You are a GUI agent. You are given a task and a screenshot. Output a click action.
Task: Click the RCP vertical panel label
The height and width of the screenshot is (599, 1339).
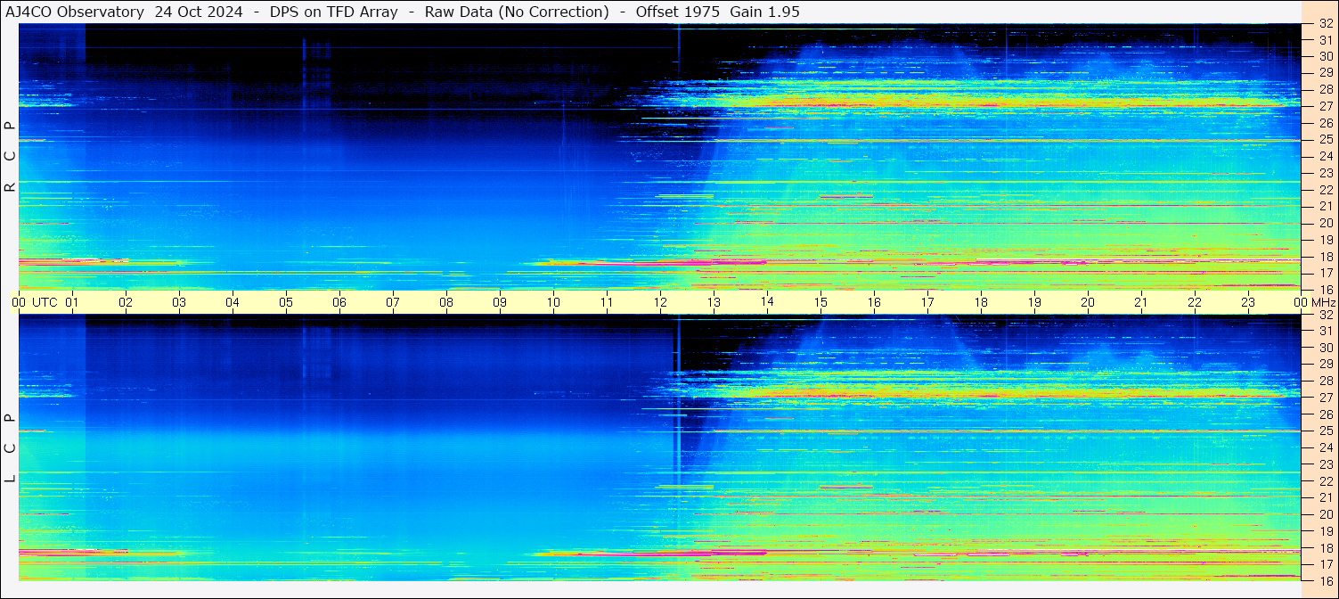[10, 157]
